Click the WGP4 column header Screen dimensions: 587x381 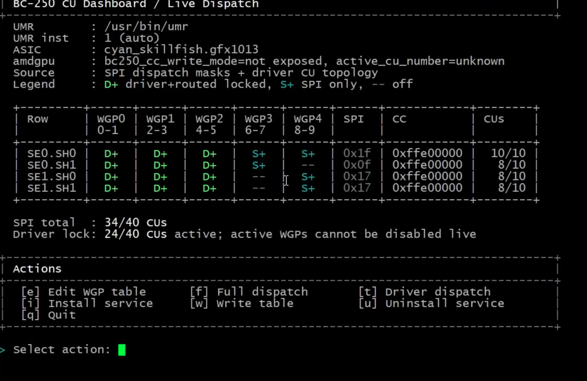pos(308,119)
